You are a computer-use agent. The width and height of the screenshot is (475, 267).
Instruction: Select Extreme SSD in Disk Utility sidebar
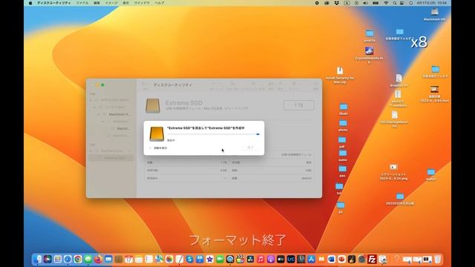point(111,158)
